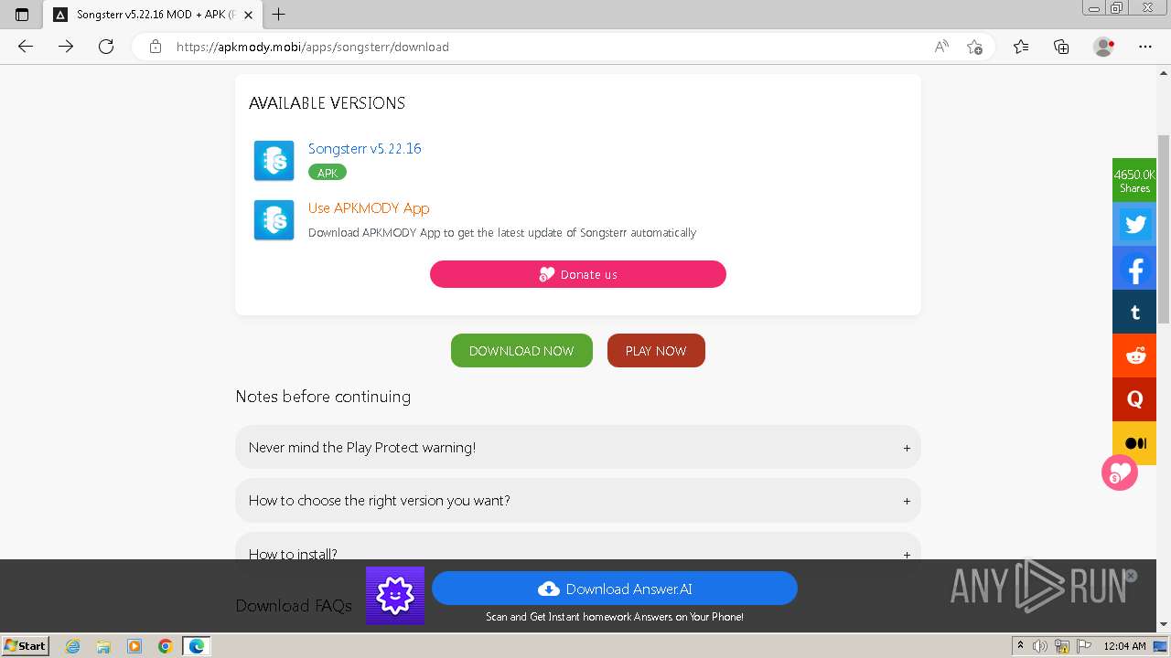1171x658 pixels.
Task: Click the DOWNLOAD NOW button
Action: pos(521,351)
